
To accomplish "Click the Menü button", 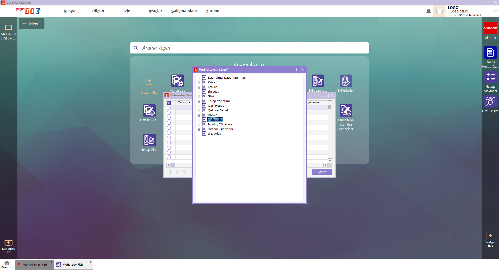I will tap(31, 24).
